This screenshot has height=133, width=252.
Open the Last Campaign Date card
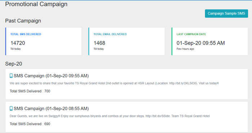pos(210,41)
